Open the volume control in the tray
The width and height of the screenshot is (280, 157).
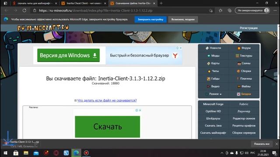pos(247,153)
